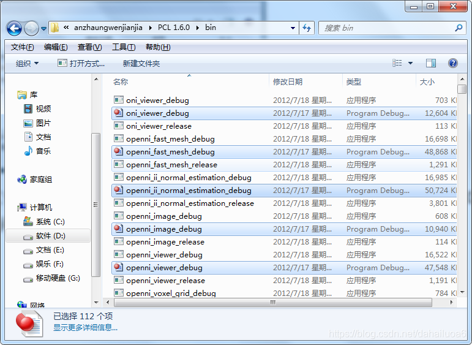Click the navigation pane vertical scrollbar thumb

pos(96,205)
